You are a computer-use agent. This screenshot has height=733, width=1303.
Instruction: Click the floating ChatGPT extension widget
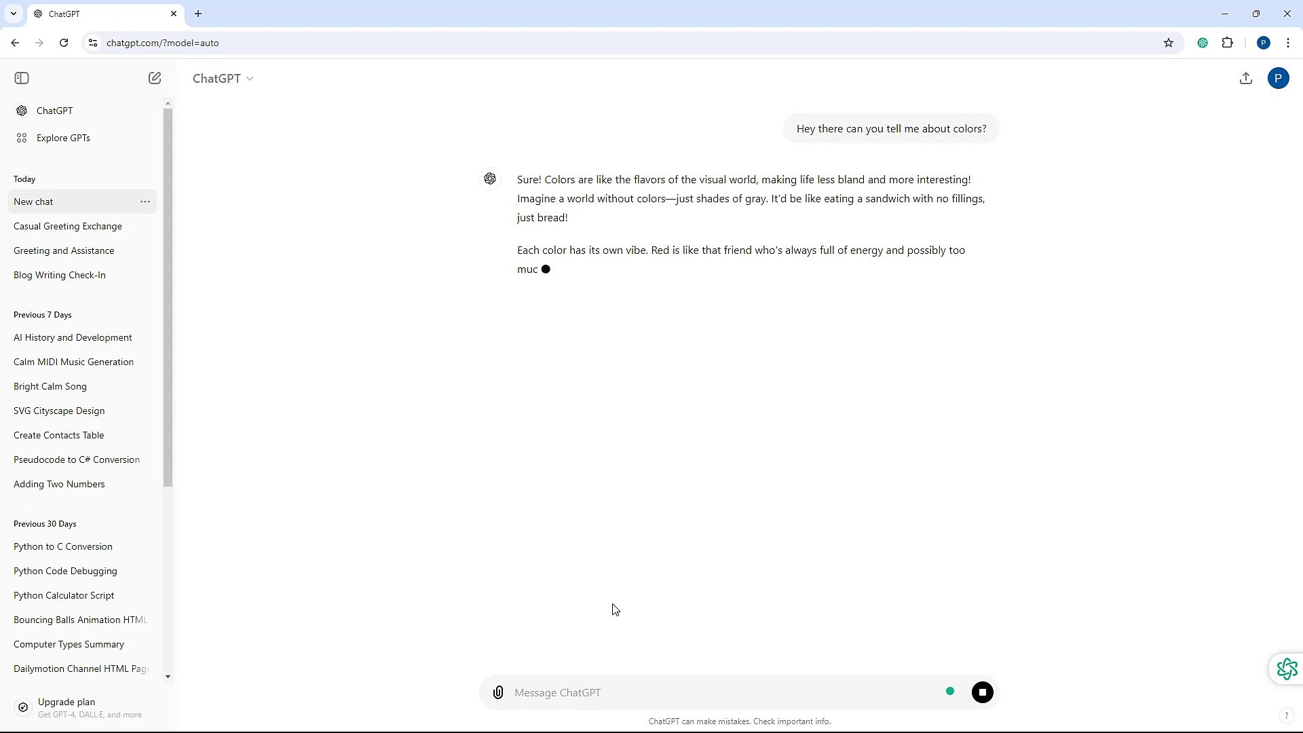pyautogui.click(x=1287, y=669)
